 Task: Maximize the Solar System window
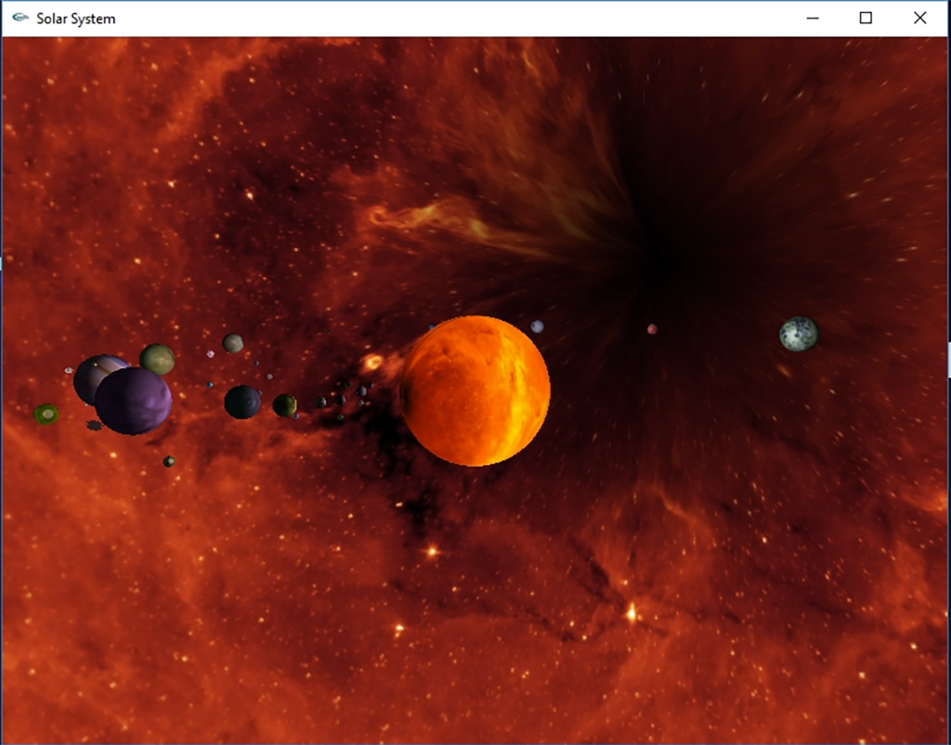pos(866,18)
